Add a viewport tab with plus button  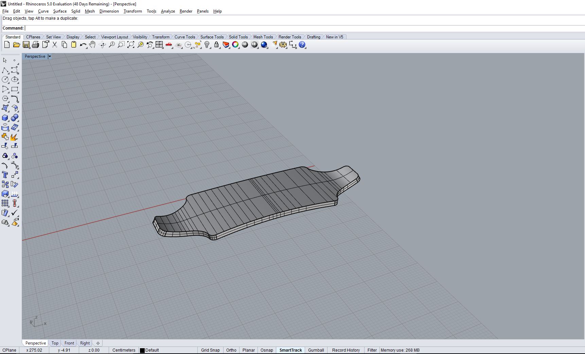pyautogui.click(x=98, y=343)
